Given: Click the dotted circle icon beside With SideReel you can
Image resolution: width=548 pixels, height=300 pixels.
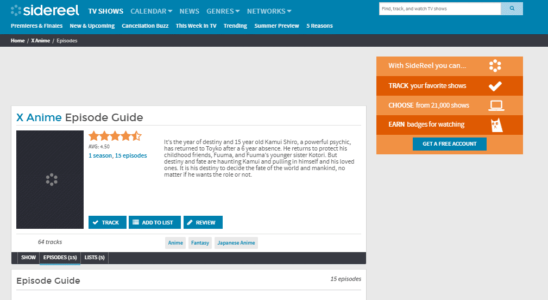Looking at the screenshot, I should (495, 66).
